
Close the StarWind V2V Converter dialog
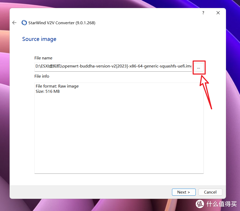click(x=218, y=13)
